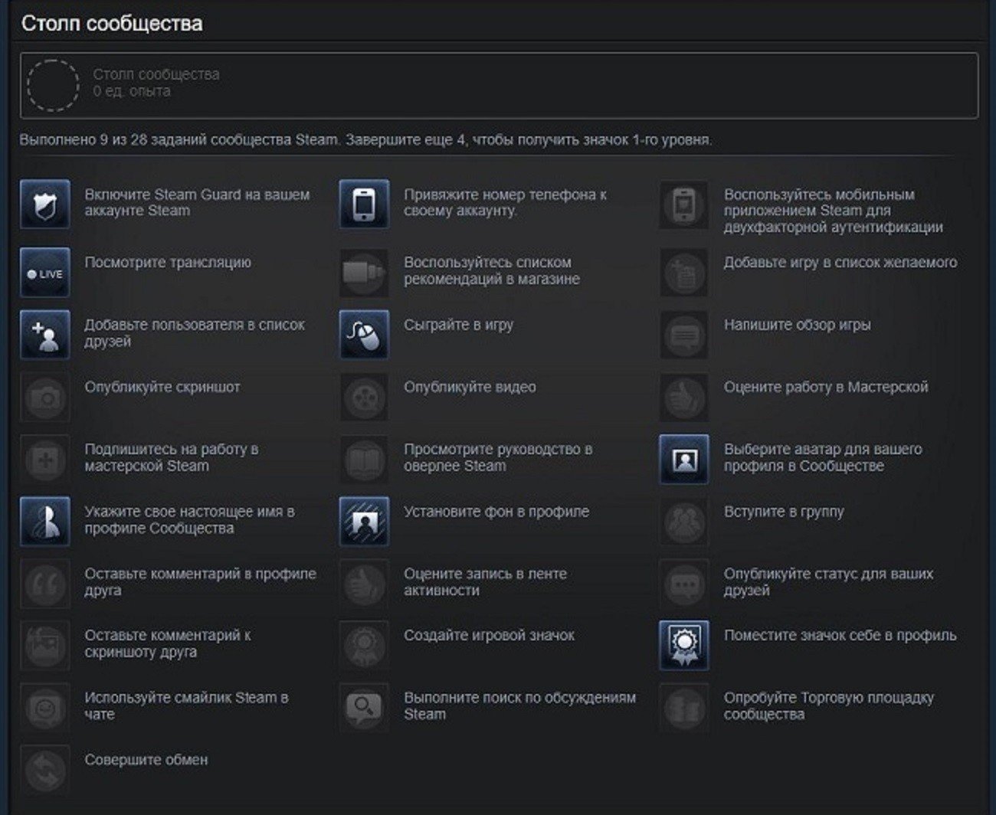The width and height of the screenshot is (996, 815).
Task: Click the craft game badge icon
Action: (365, 645)
